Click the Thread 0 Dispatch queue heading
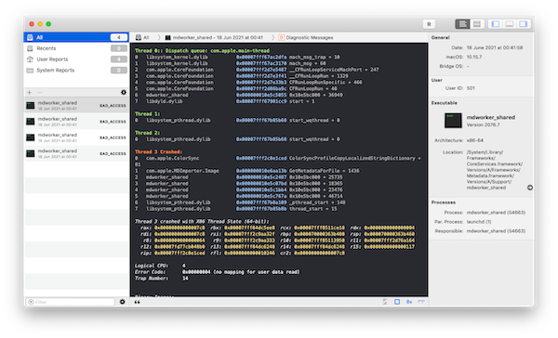Viewport: 558px width, 338px height. 202,51
